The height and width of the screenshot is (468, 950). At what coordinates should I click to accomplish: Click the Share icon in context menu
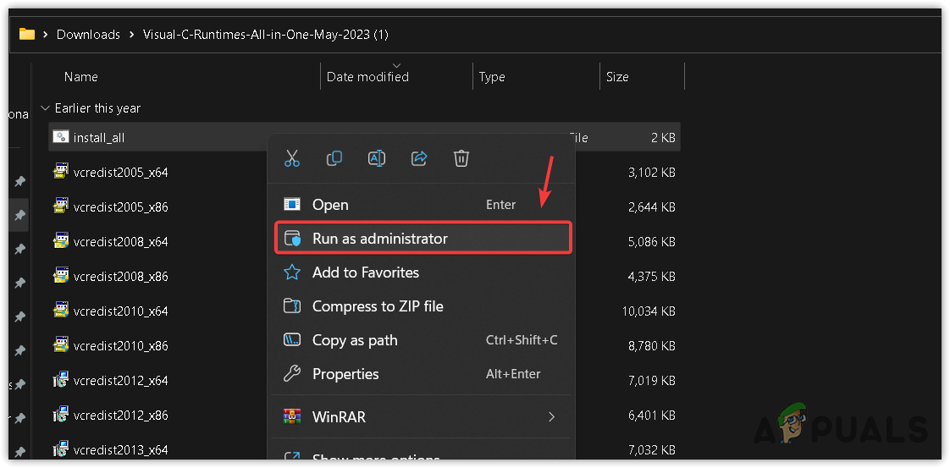tap(419, 158)
